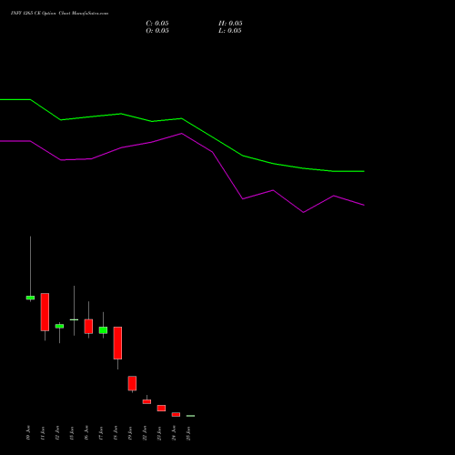The height and width of the screenshot is (455, 455).
Task: Click the '15 Jun' date axis label
Action: coord(72,433)
